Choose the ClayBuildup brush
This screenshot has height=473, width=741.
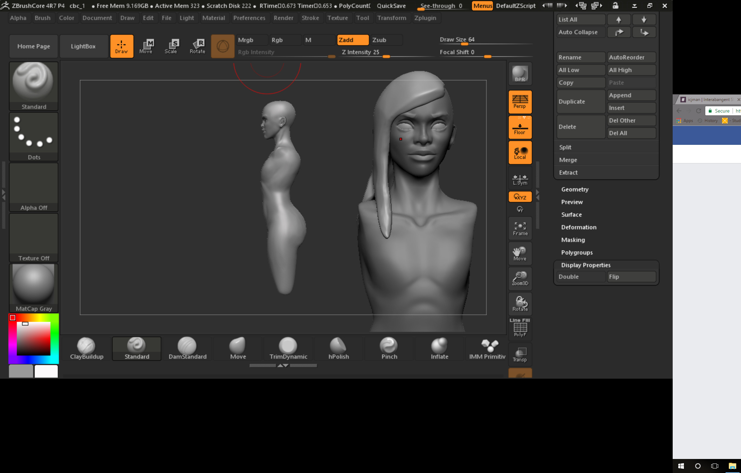tap(87, 349)
